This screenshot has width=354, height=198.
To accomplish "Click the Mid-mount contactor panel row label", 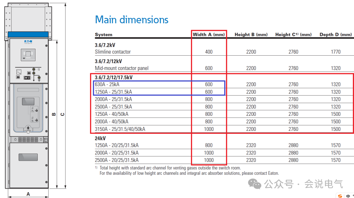I will [x=122, y=68].
